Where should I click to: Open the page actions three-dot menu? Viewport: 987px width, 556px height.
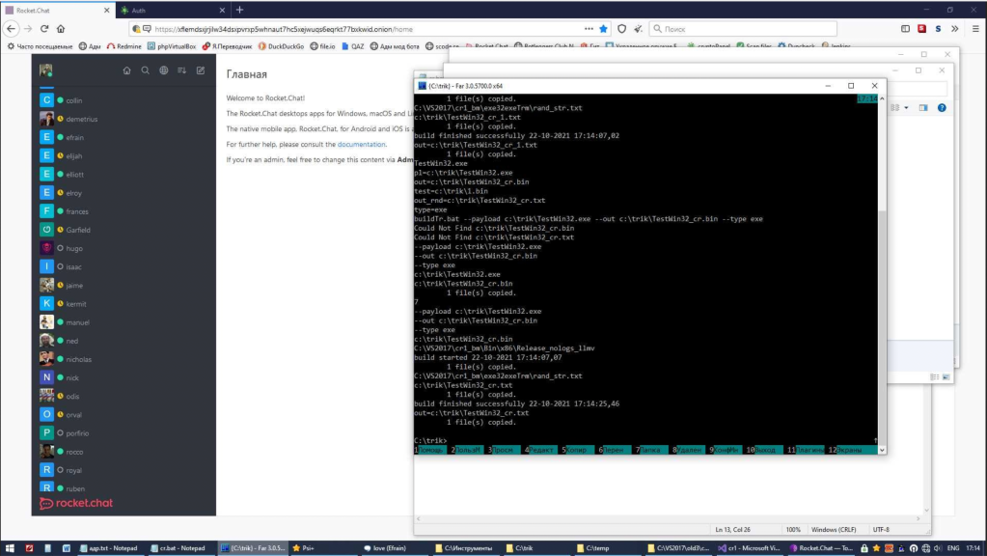click(x=588, y=28)
